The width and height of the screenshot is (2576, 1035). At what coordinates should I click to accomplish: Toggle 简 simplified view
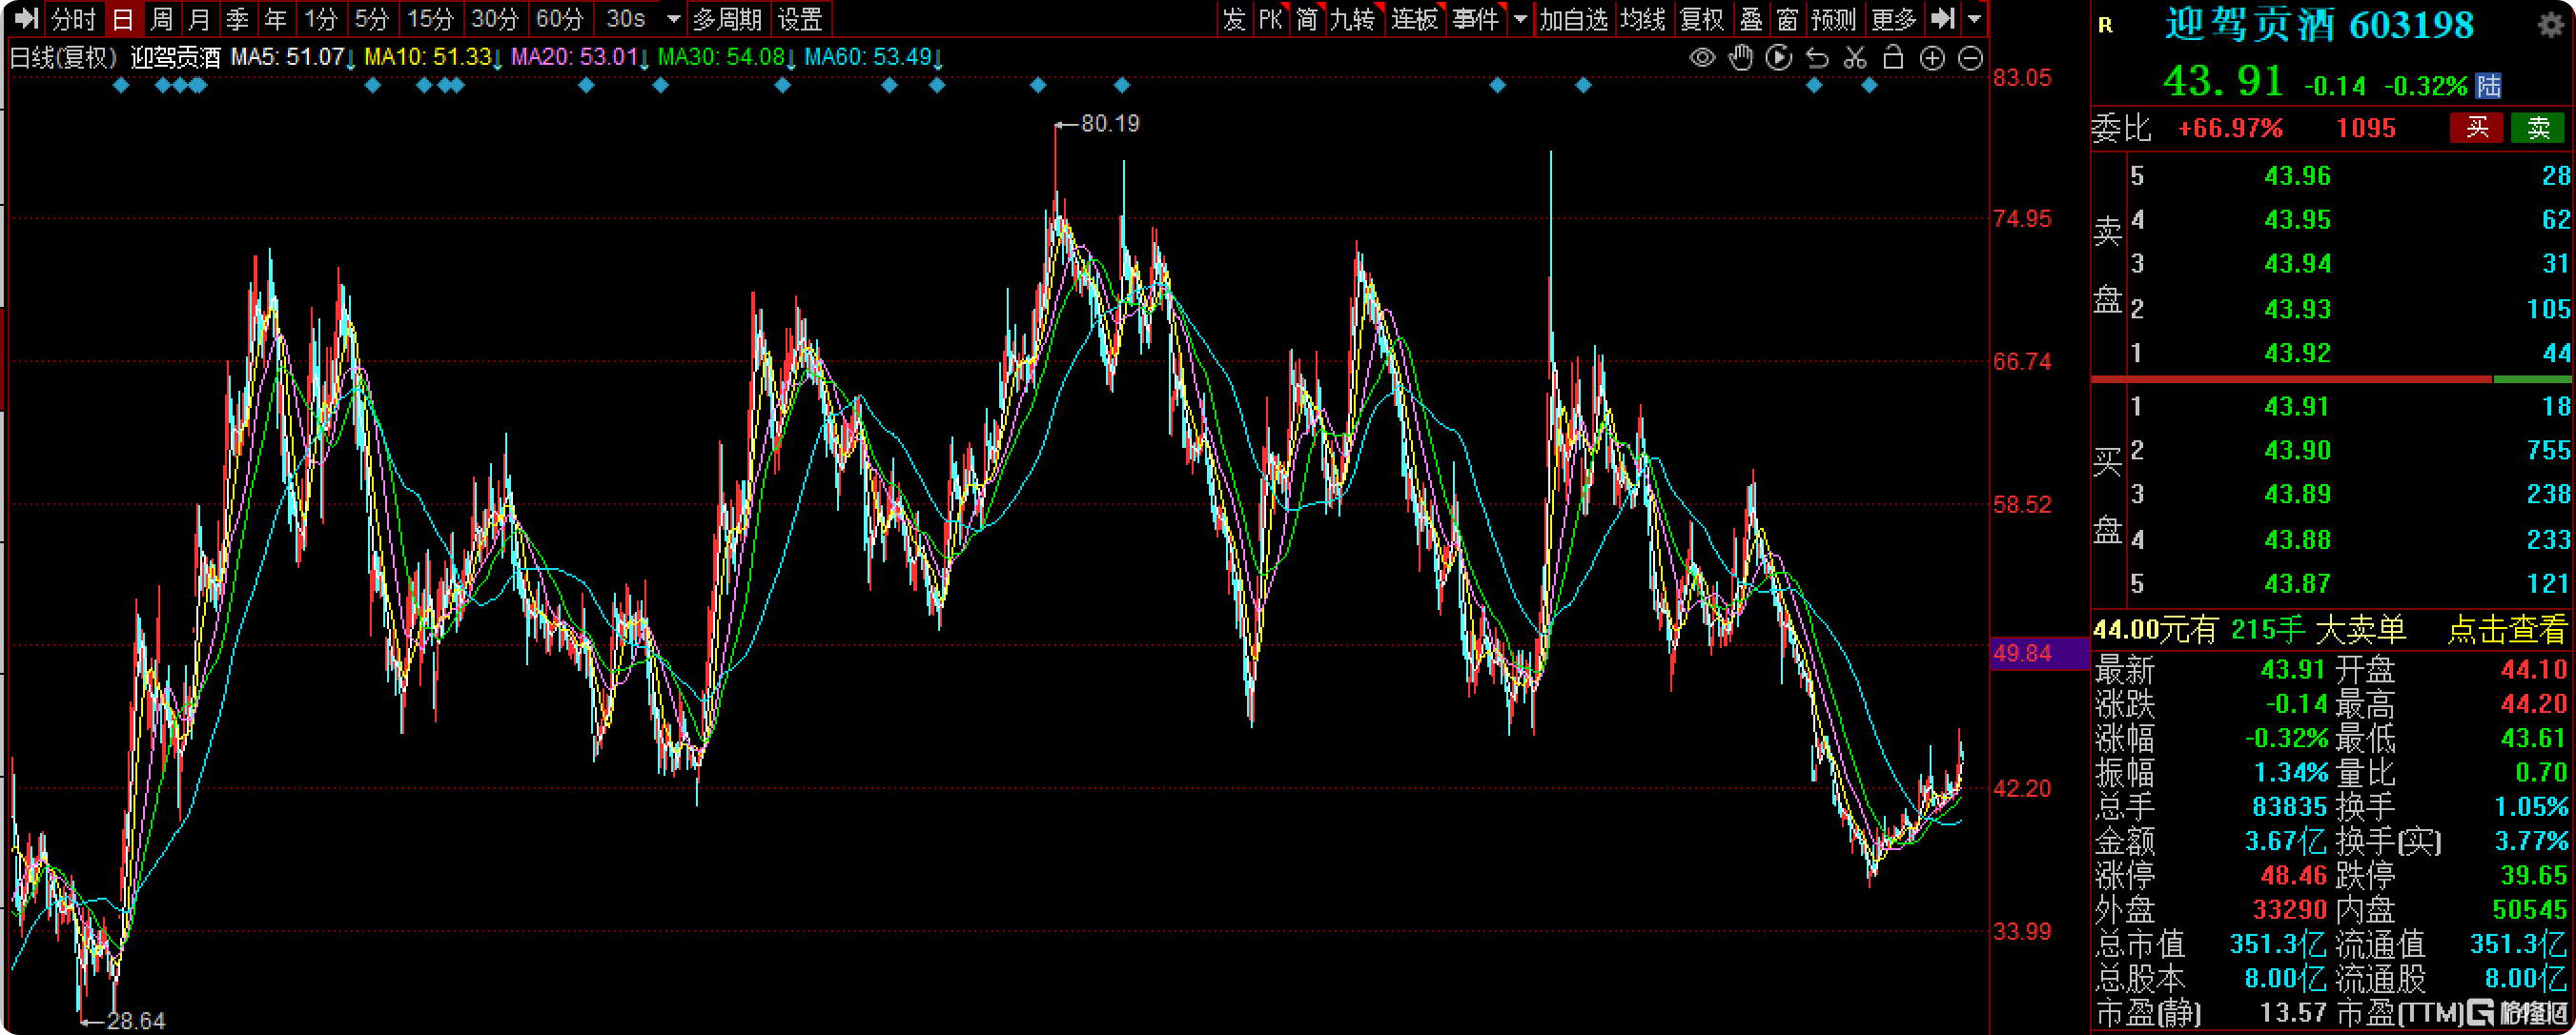[x=1307, y=19]
